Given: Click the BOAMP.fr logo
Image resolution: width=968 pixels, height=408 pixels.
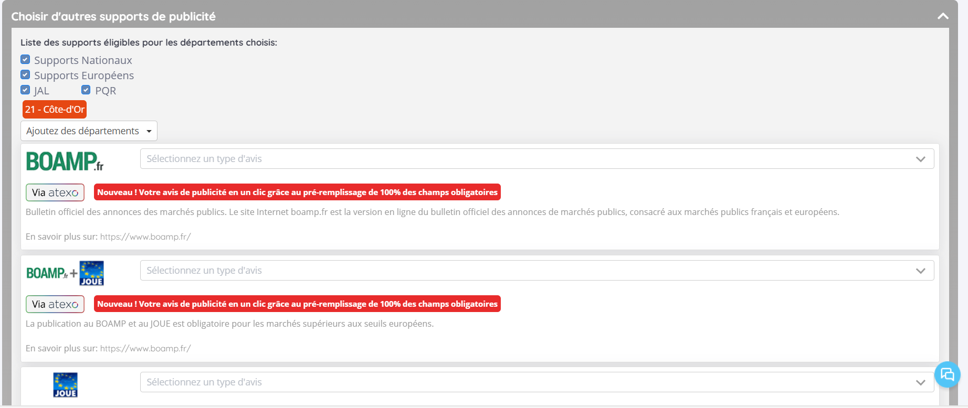Looking at the screenshot, I should click(65, 161).
